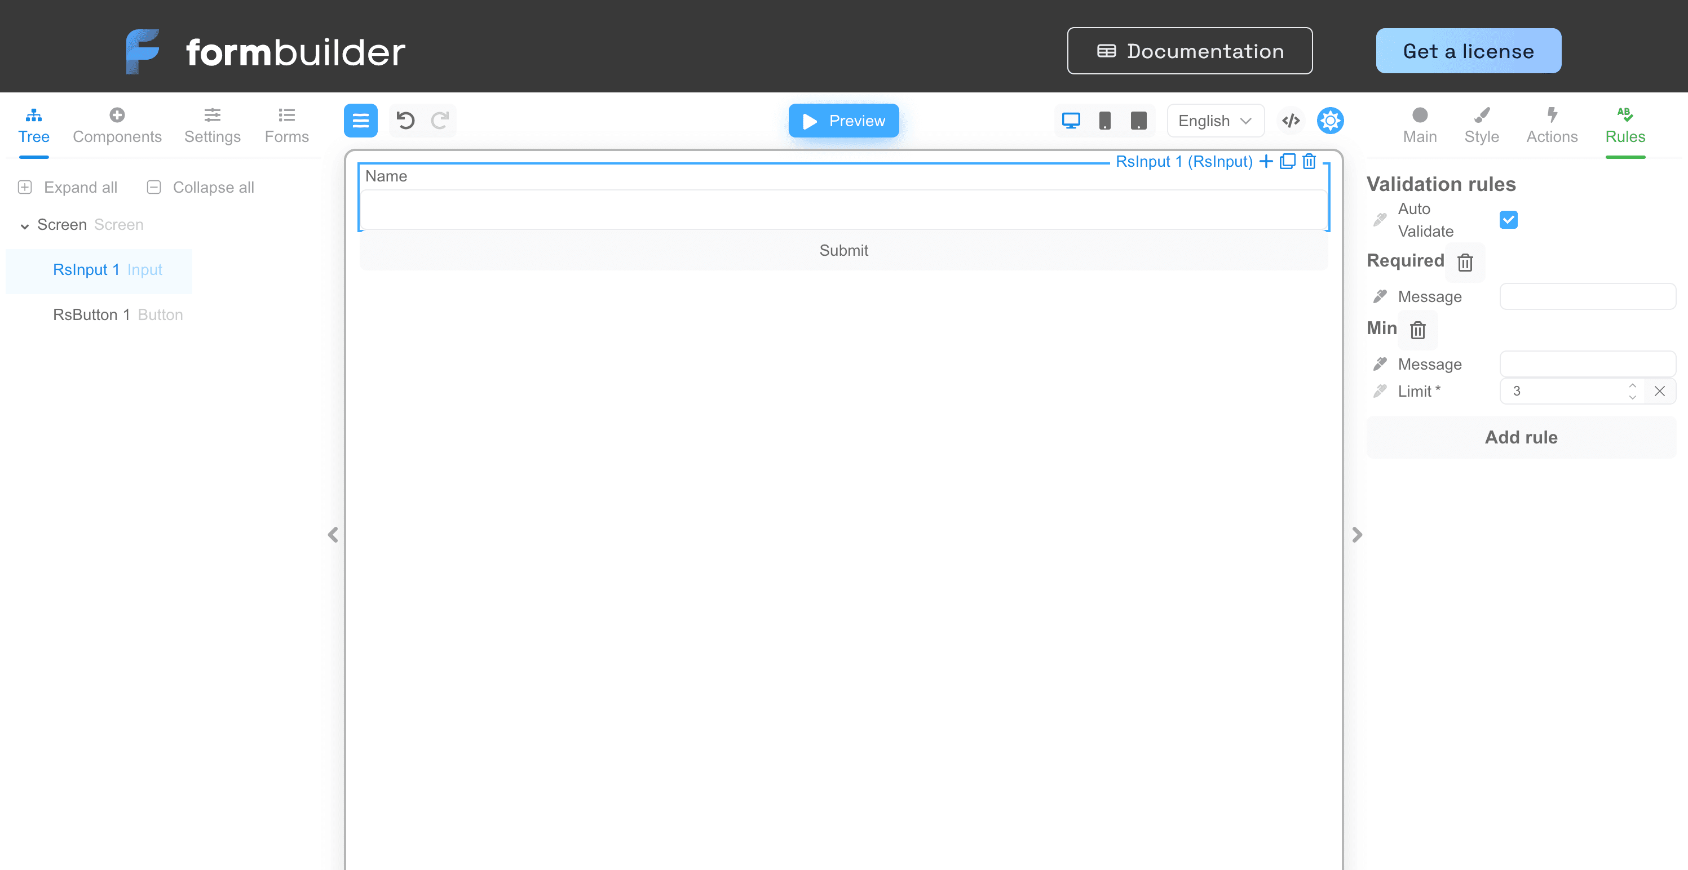Collapse the right panel with chevron

(x=1357, y=535)
